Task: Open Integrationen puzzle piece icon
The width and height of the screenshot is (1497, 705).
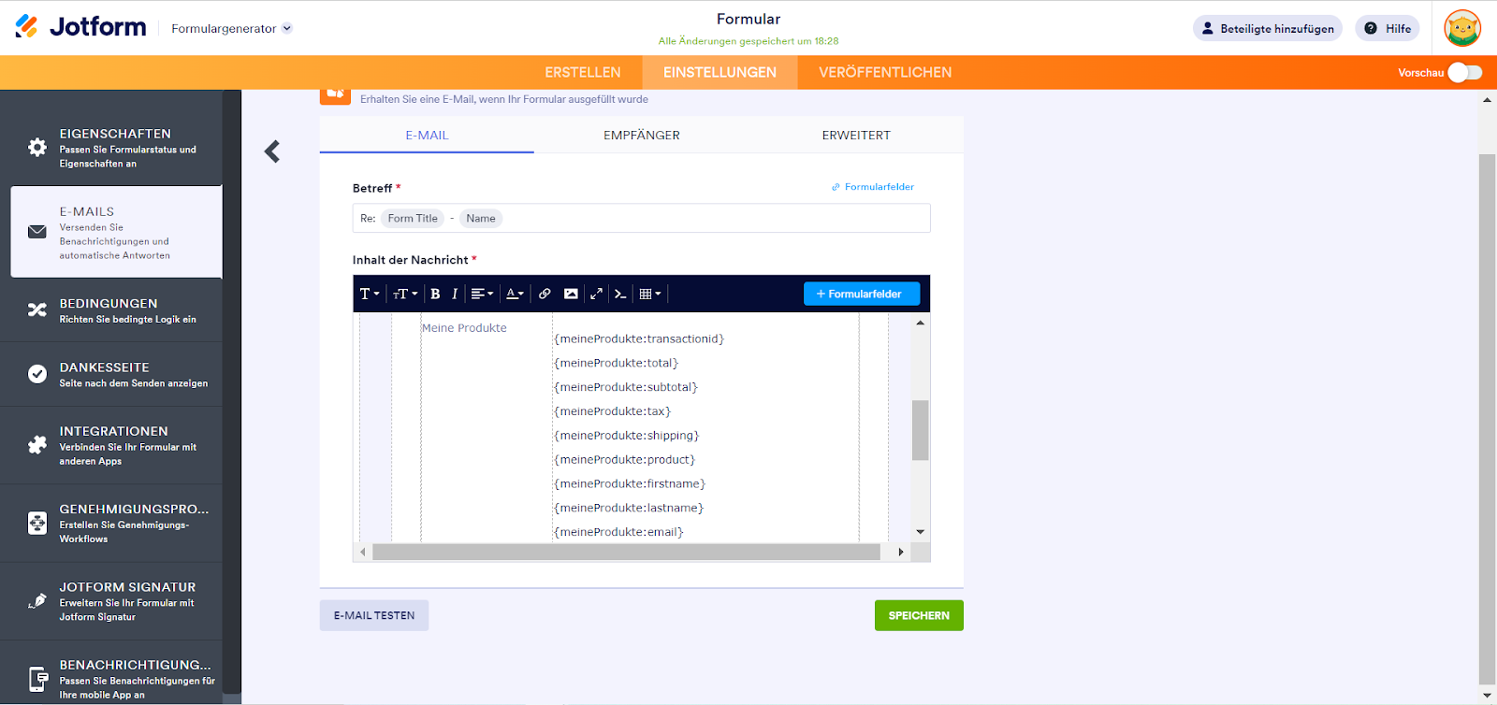Action: pos(37,445)
